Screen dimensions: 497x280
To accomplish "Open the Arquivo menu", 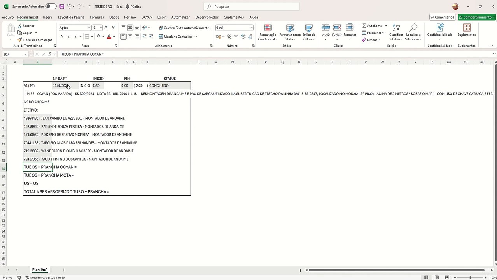I will [8, 17].
